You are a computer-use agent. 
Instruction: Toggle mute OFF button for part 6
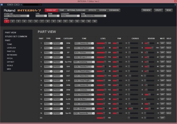tap(162, 67)
